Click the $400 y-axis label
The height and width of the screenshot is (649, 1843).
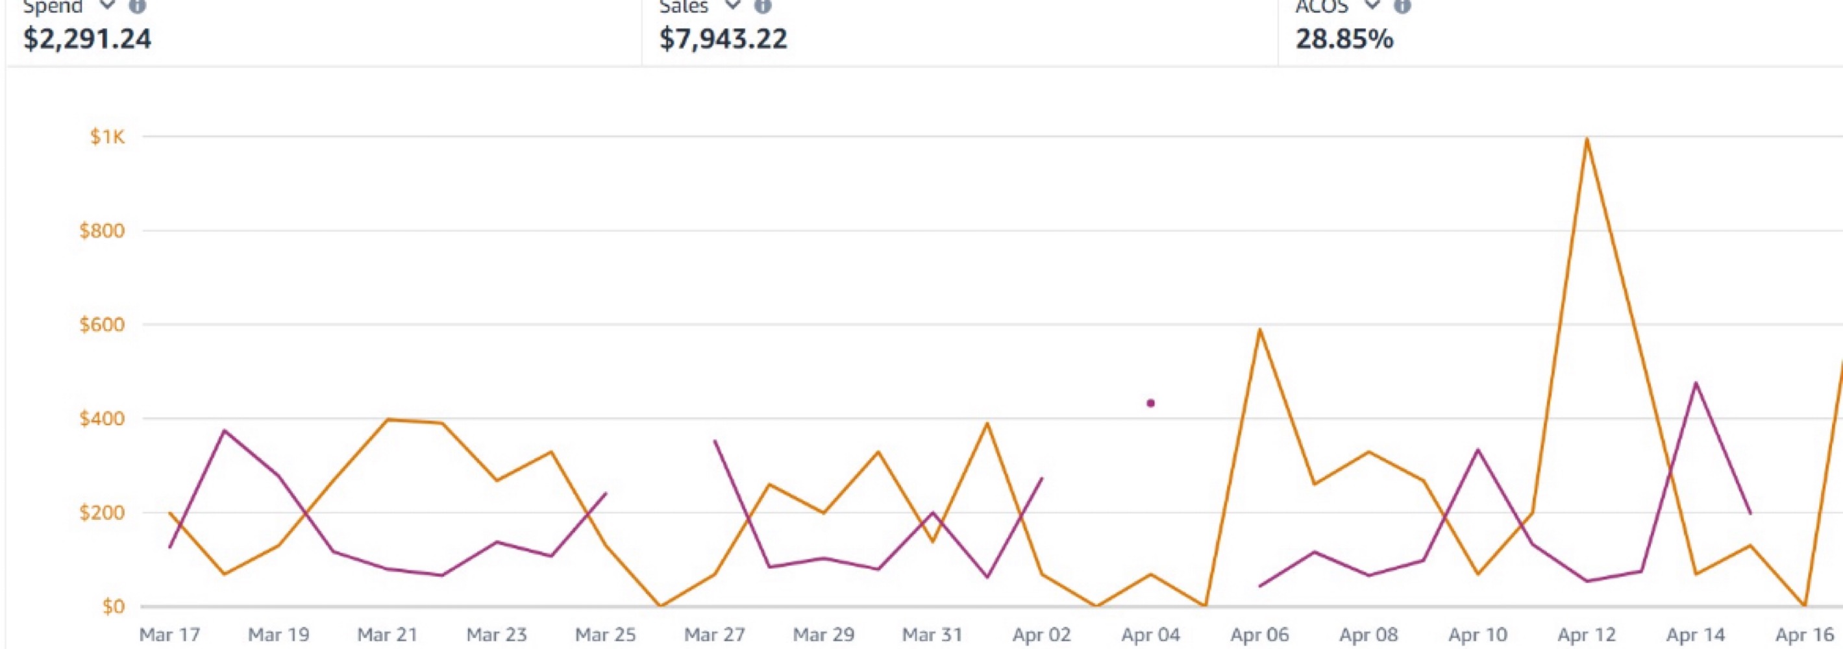tap(103, 419)
